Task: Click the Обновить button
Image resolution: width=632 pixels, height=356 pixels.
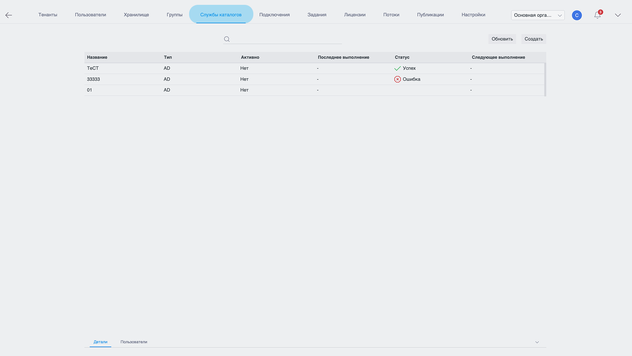Action: pyautogui.click(x=502, y=39)
